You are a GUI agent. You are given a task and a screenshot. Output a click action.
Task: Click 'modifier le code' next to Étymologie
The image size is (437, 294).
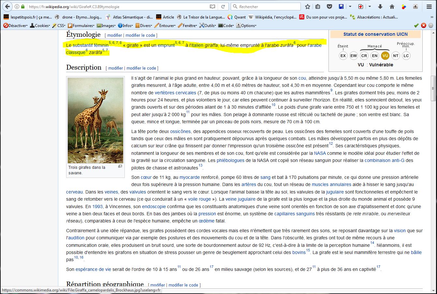140,35
